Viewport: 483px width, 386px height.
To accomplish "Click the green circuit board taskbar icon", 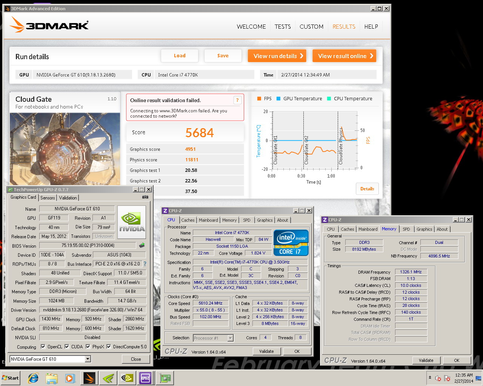I will [164, 378].
